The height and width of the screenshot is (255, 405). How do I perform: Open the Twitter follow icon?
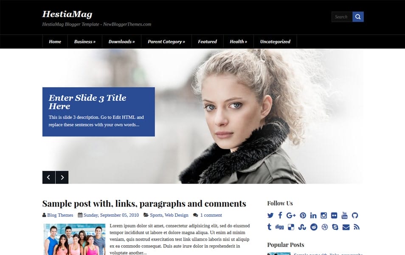coord(270,215)
